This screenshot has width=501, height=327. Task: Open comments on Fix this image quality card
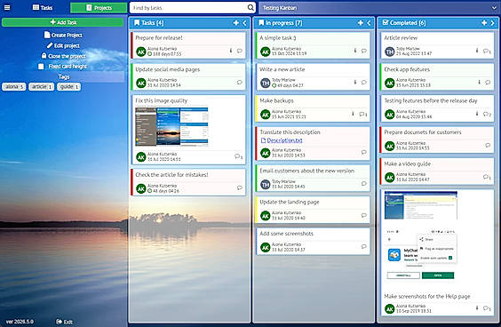(x=238, y=156)
